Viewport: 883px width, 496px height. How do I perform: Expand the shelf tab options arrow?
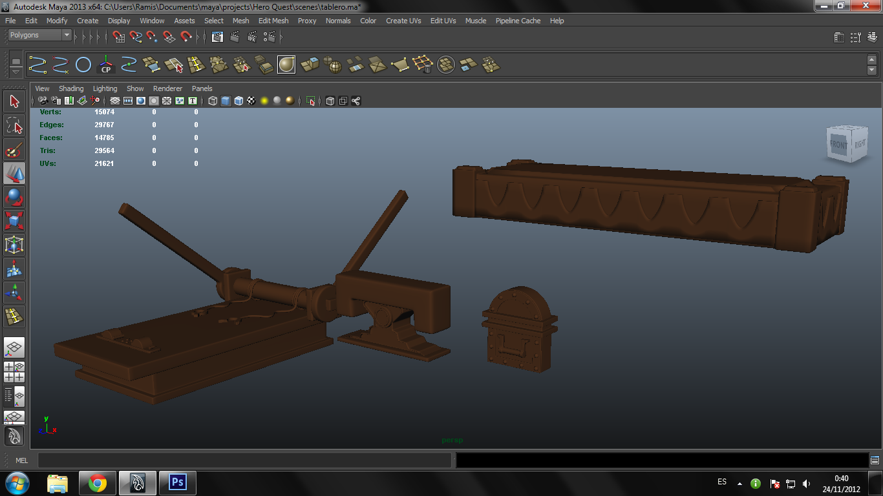pyautogui.click(x=16, y=72)
